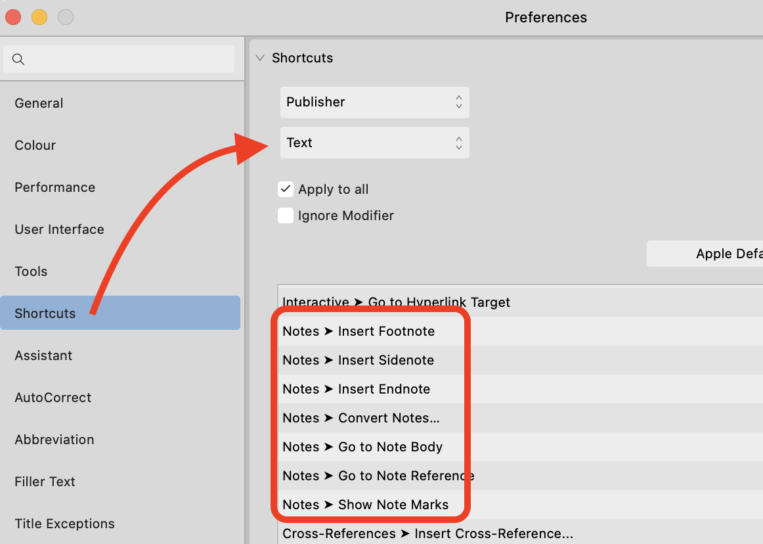Viewport: 763px width, 544px height.
Task: Open the Colour preferences section
Action: [x=35, y=145]
